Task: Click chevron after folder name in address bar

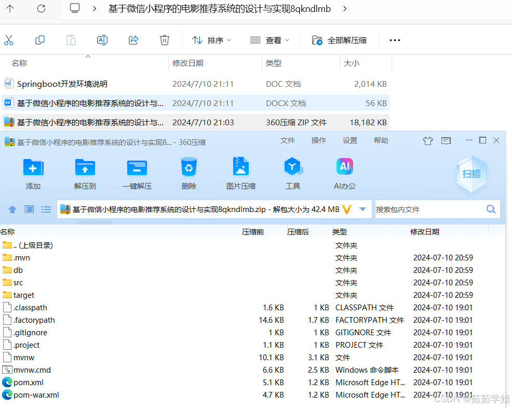Action: (x=345, y=8)
